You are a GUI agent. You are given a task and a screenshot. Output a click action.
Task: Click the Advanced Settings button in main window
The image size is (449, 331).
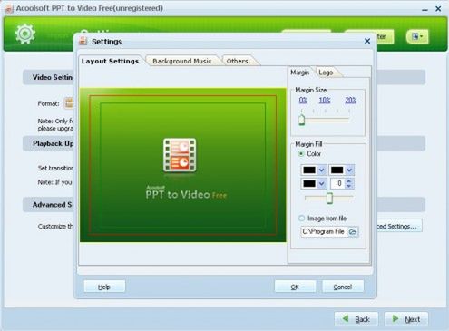click(399, 226)
